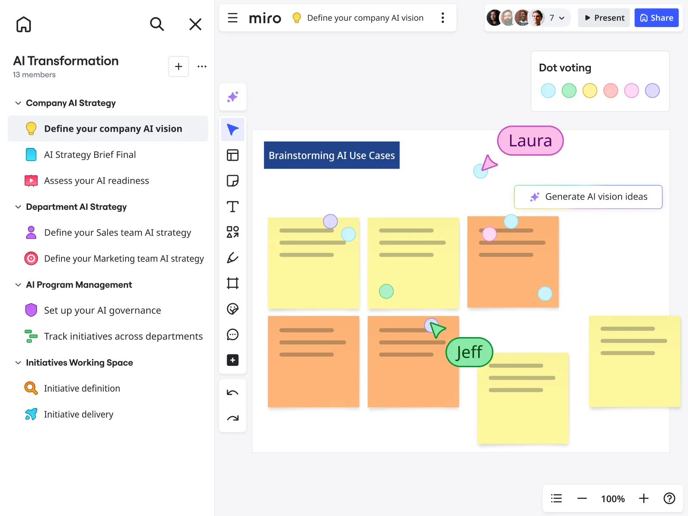Open the Miro AI sparkle assistant
Image resolution: width=688 pixels, height=516 pixels.
click(x=233, y=97)
